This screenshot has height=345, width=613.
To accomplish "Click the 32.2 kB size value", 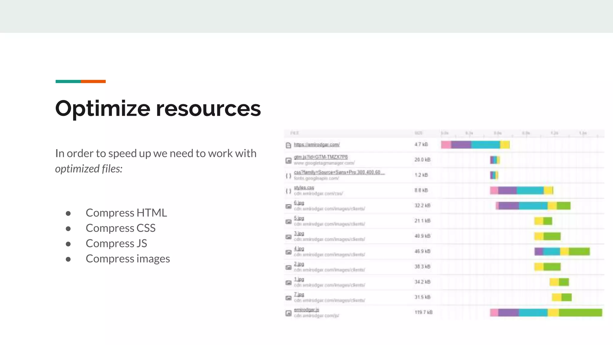I will click(422, 205).
